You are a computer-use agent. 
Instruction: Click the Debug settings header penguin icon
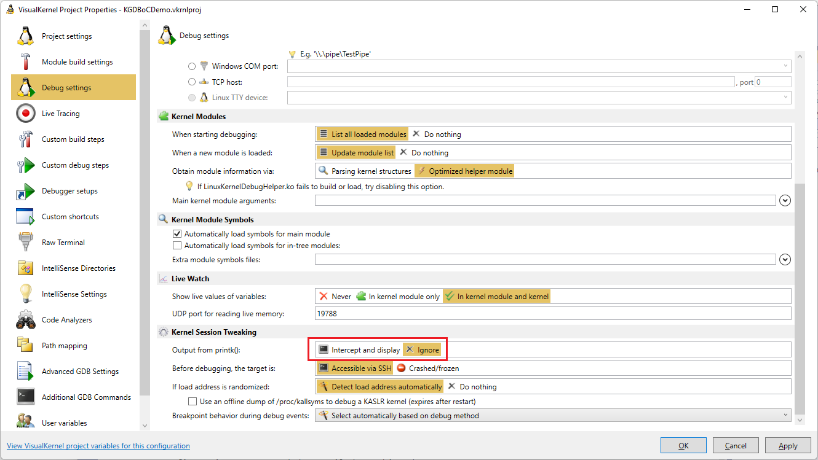pyautogui.click(x=167, y=36)
